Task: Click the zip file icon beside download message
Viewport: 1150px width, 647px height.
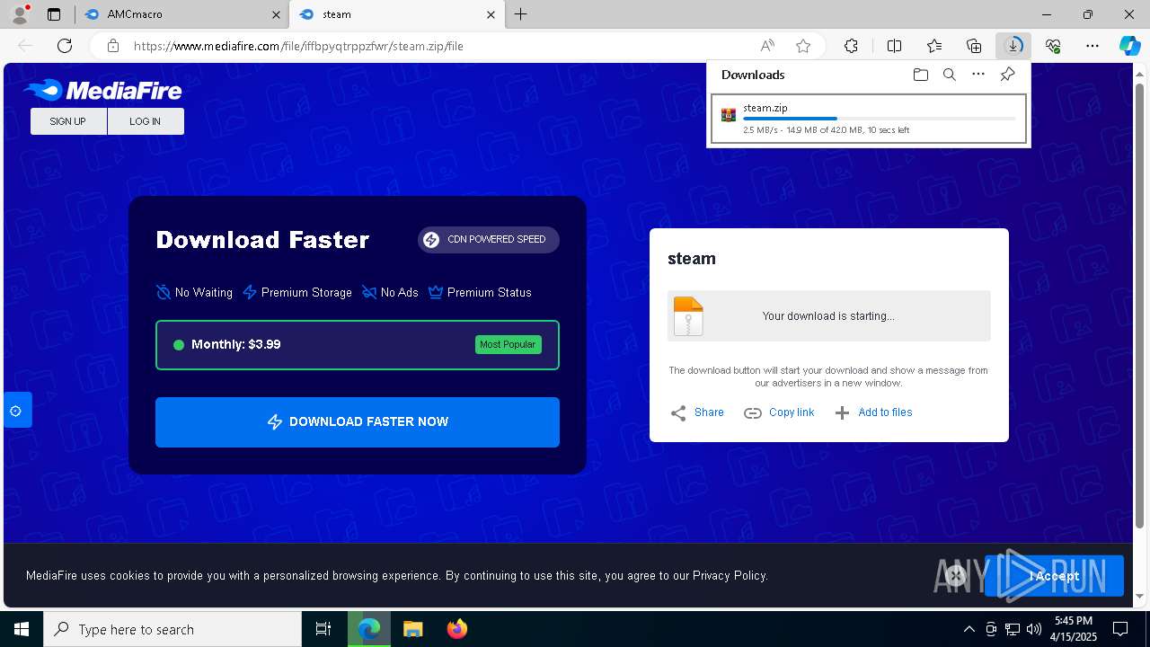Action: coord(688,316)
